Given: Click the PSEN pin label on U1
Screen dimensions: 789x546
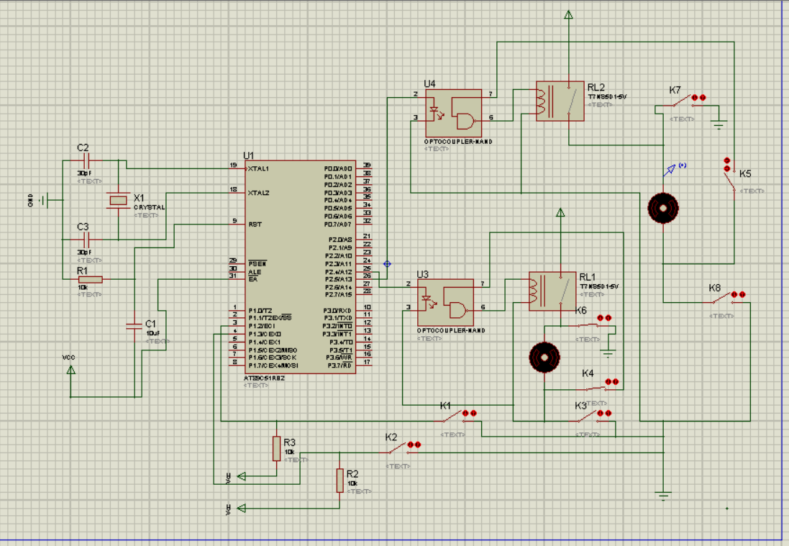Looking at the screenshot, I should (x=257, y=264).
